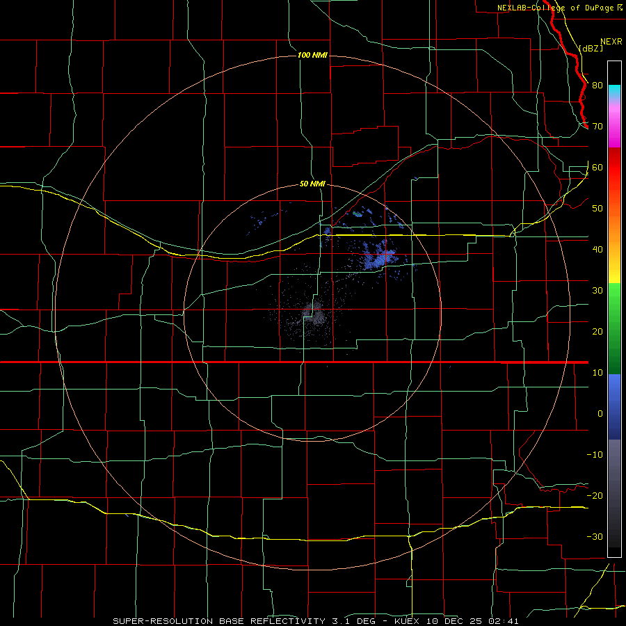
Task: Click the 50 value on the dBZ scale
Action: pyautogui.click(x=597, y=209)
